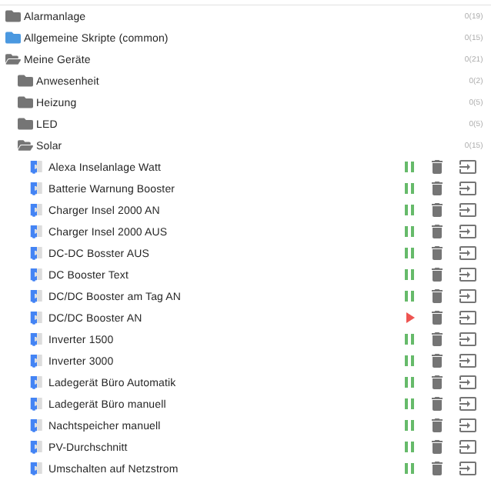Pause the DC Booster Text script
The width and height of the screenshot is (491, 480).
(x=409, y=275)
